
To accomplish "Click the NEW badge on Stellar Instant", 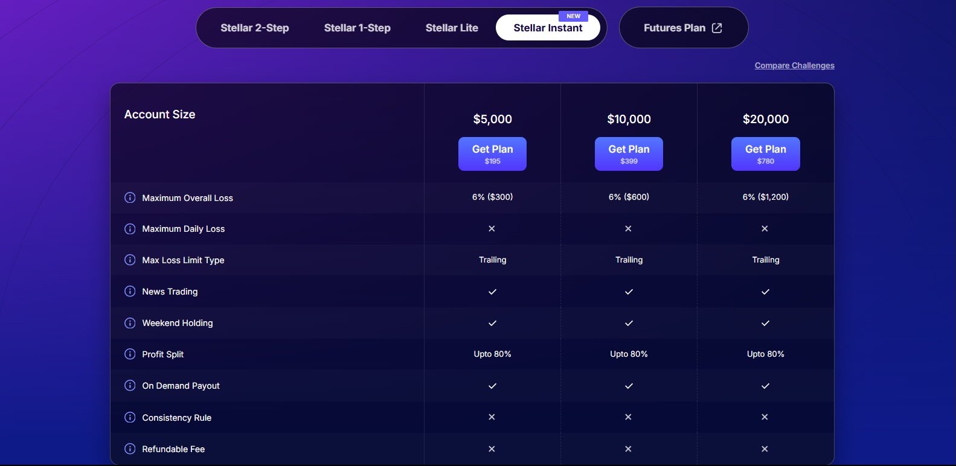I will pyautogui.click(x=574, y=16).
